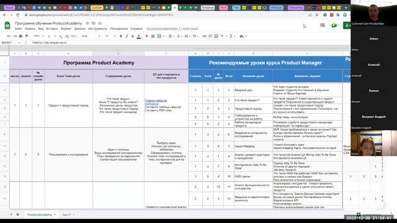Open the text rotation dropdown
Viewport: 397px width, 223px height.
tap(195, 36)
